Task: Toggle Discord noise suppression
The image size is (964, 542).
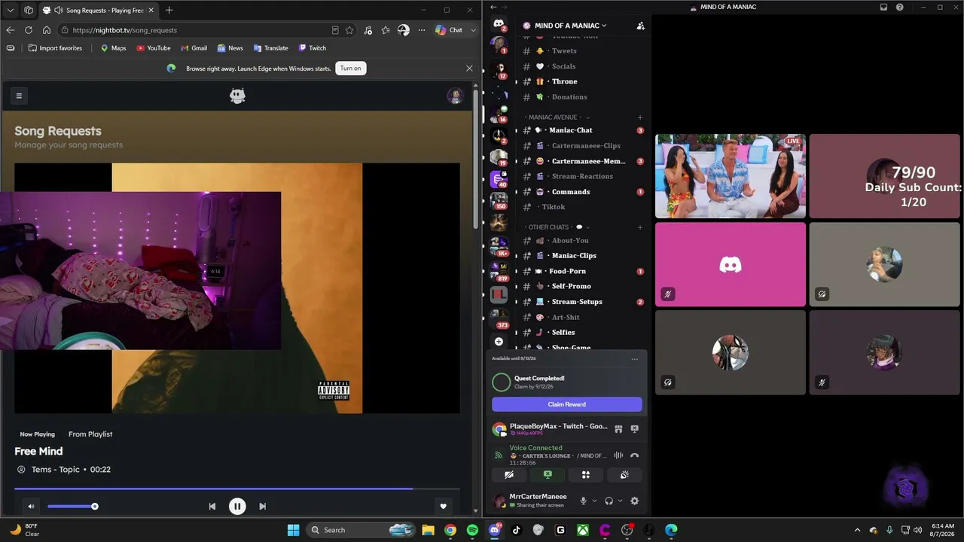Action: tap(618, 455)
